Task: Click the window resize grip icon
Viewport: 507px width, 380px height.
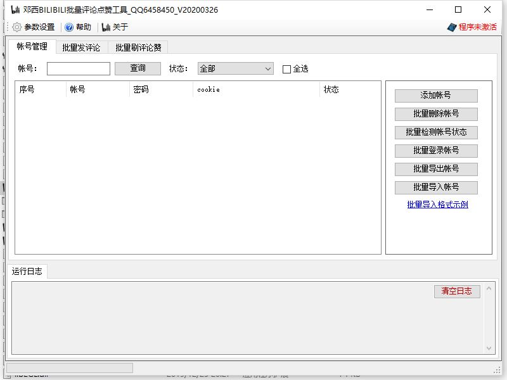Action: tap(497, 370)
